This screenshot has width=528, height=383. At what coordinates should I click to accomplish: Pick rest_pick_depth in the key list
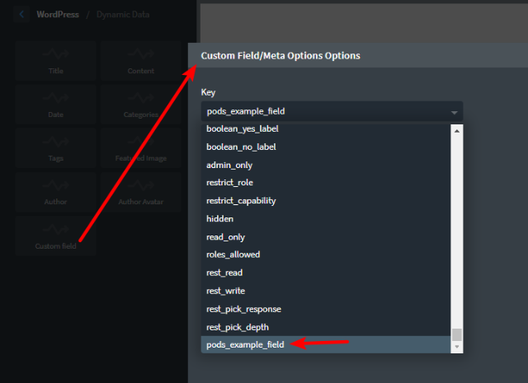pos(326,327)
